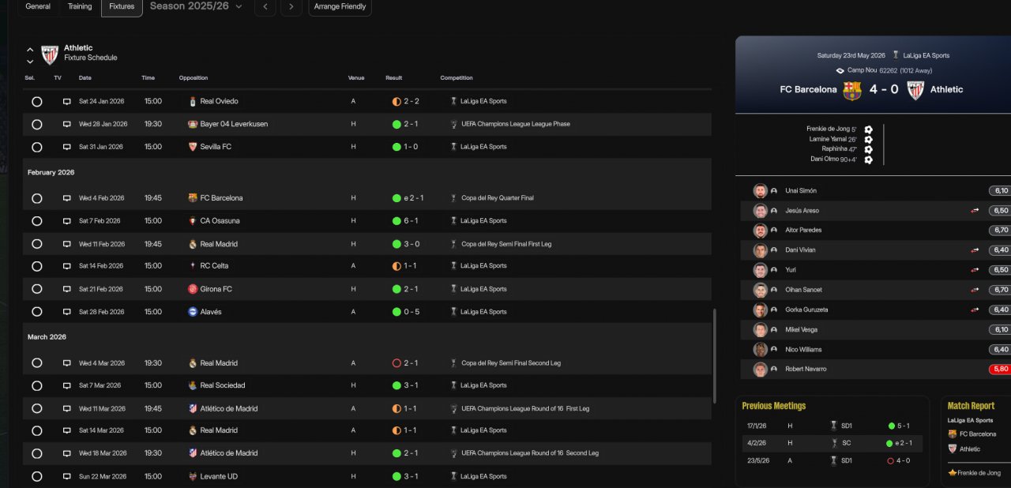Select radio circle for Wed 11 Feb Real Madrid

coord(36,245)
